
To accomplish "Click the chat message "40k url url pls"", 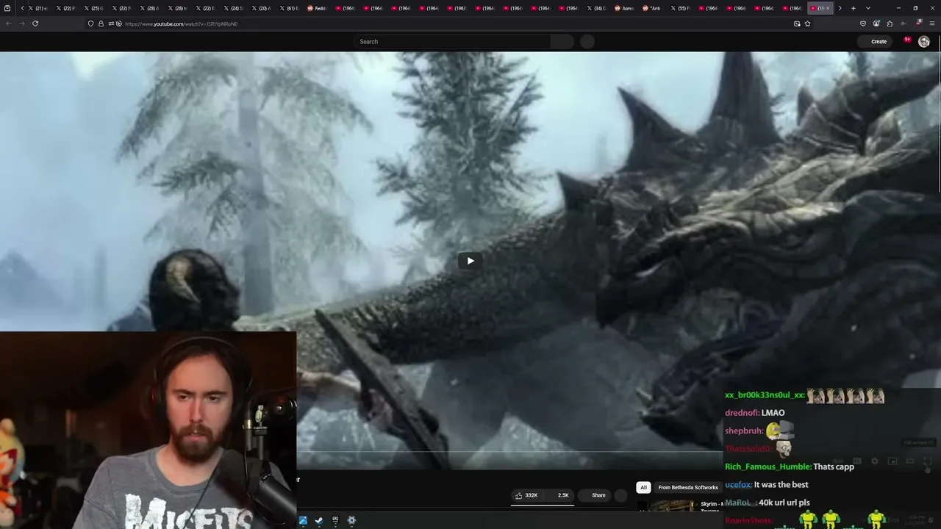I will click(x=784, y=503).
